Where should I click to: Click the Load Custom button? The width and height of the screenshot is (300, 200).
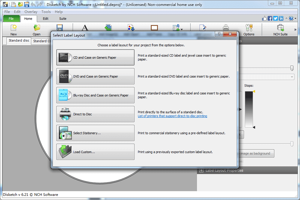tap(95, 152)
